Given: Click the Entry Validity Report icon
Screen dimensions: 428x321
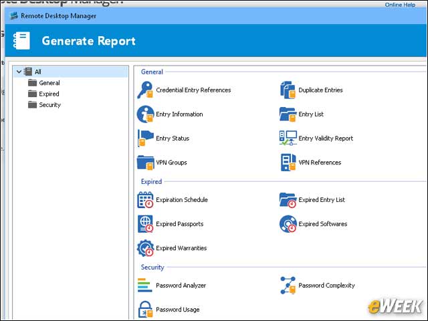Looking at the screenshot, I should 288,138.
